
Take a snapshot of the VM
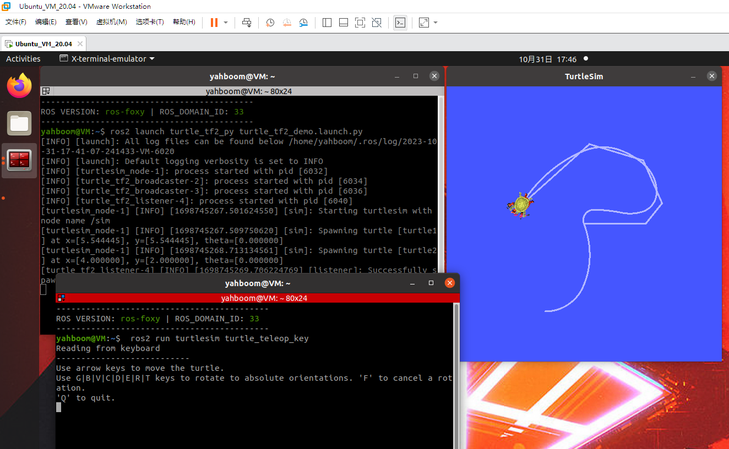point(270,23)
